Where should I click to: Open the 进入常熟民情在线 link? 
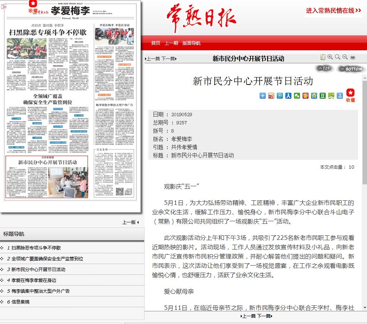pyautogui.click(x=333, y=10)
